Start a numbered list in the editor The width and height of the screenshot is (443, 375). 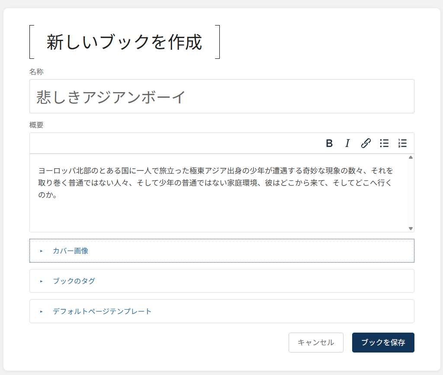(x=402, y=143)
